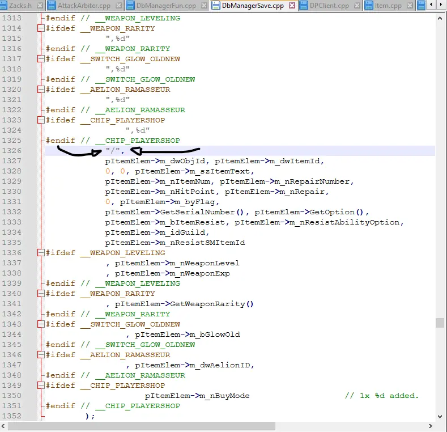Close the DbManagerFun.cpp tab
The width and height of the screenshot is (447, 432).
[x=204, y=6]
